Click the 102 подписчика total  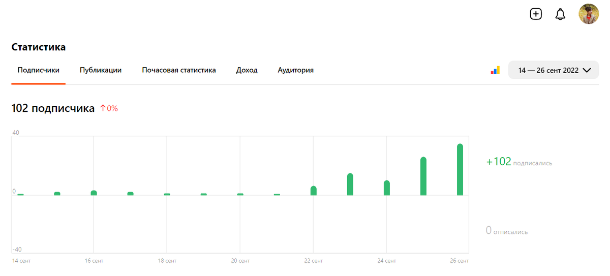pos(53,108)
